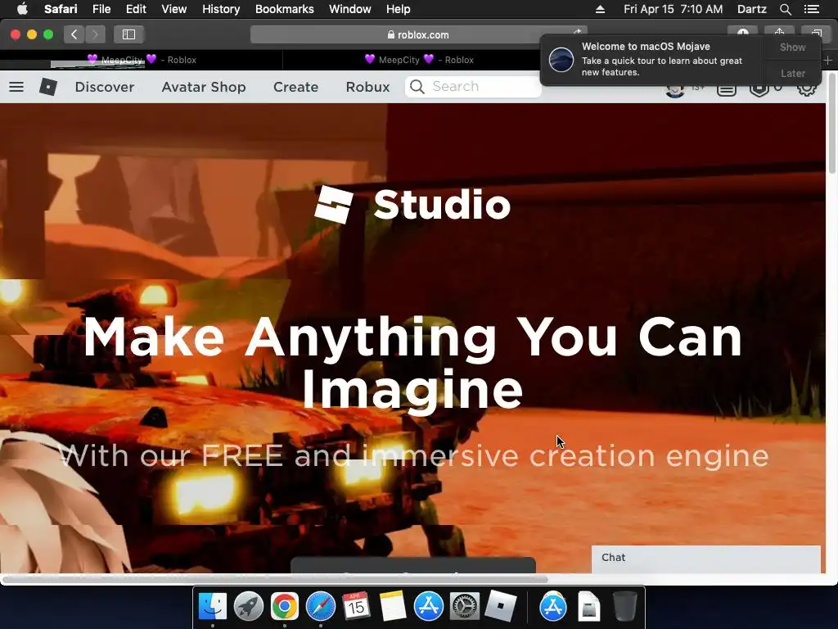Open System Preferences from the Dock
The height and width of the screenshot is (629, 838).
(465, 607)
